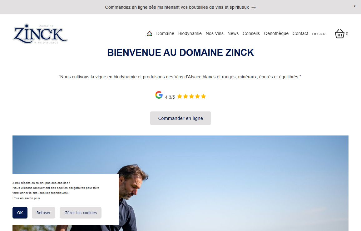Open the Nos Vins menu
361x231 pixels.
[215, 34]
